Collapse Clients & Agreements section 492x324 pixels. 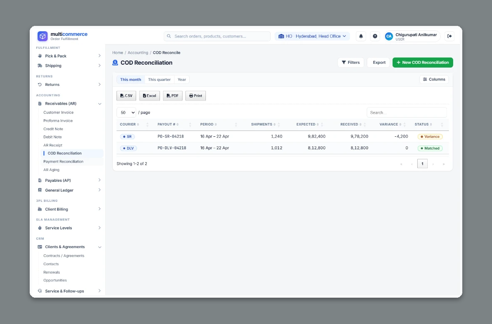pos(69,247)
